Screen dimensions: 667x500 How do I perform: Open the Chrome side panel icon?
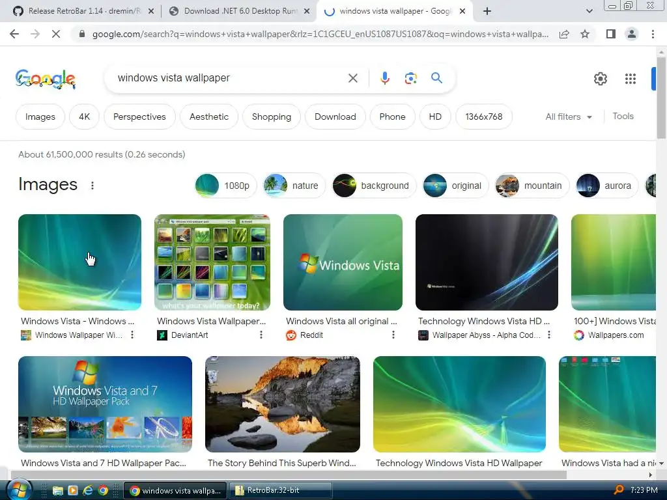tap(611, 34)
